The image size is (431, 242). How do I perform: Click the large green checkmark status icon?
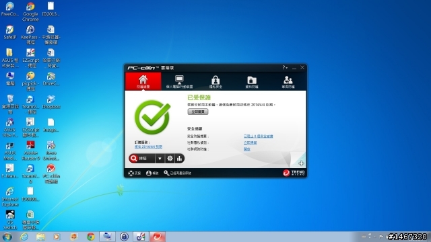tap(153, 117)
